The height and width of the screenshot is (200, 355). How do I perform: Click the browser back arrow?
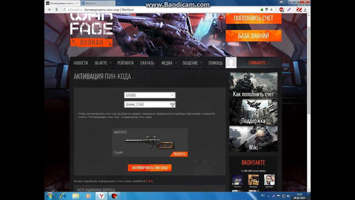(x=50, y=10)
